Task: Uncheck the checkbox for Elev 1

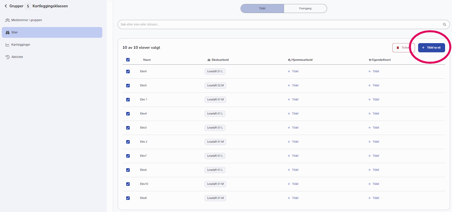Action: pos(128,99)
